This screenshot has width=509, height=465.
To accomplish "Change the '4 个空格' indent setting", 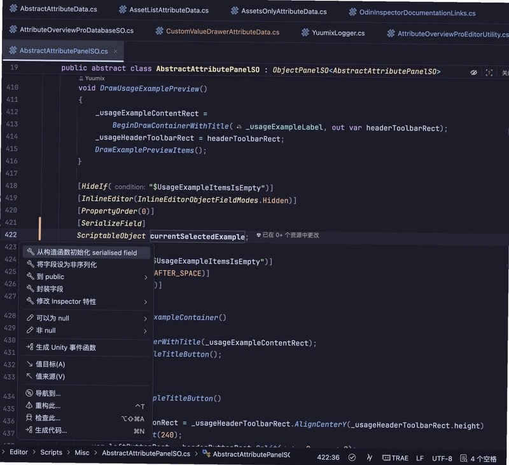I will point(478,459).
